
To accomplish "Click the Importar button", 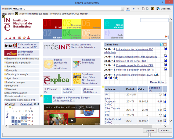I will [150, 130].
